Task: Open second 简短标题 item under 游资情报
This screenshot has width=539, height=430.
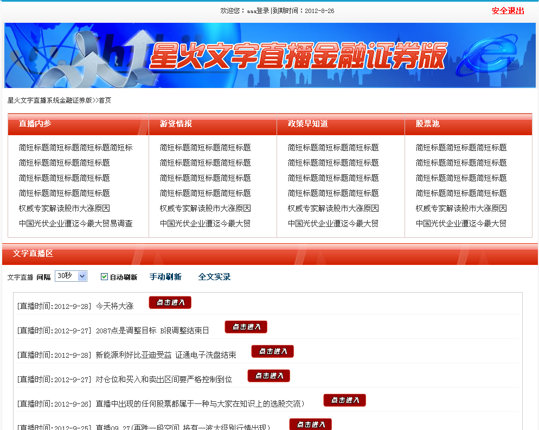Action: pyautogui.click(x=205, y=163)
